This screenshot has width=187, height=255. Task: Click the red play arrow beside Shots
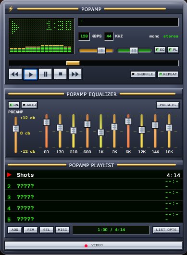coord(9,175)
